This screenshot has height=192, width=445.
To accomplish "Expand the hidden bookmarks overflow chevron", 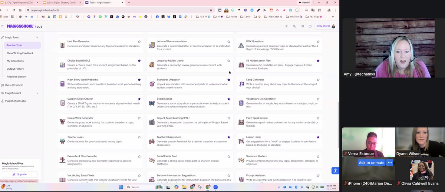I will click(332, 16).
